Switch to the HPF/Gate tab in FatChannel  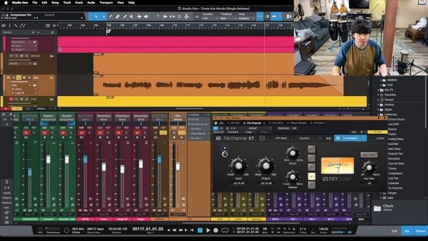(280, 139)
